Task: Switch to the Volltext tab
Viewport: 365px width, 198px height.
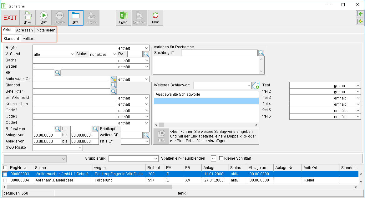Action: click(29, 39)
